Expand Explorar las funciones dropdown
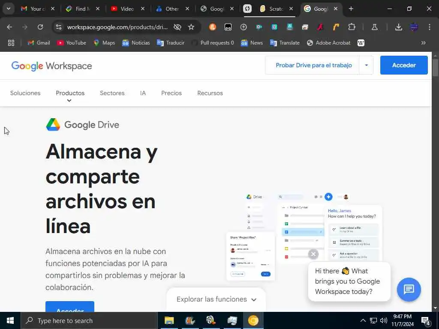 click(x=216, y=299)
